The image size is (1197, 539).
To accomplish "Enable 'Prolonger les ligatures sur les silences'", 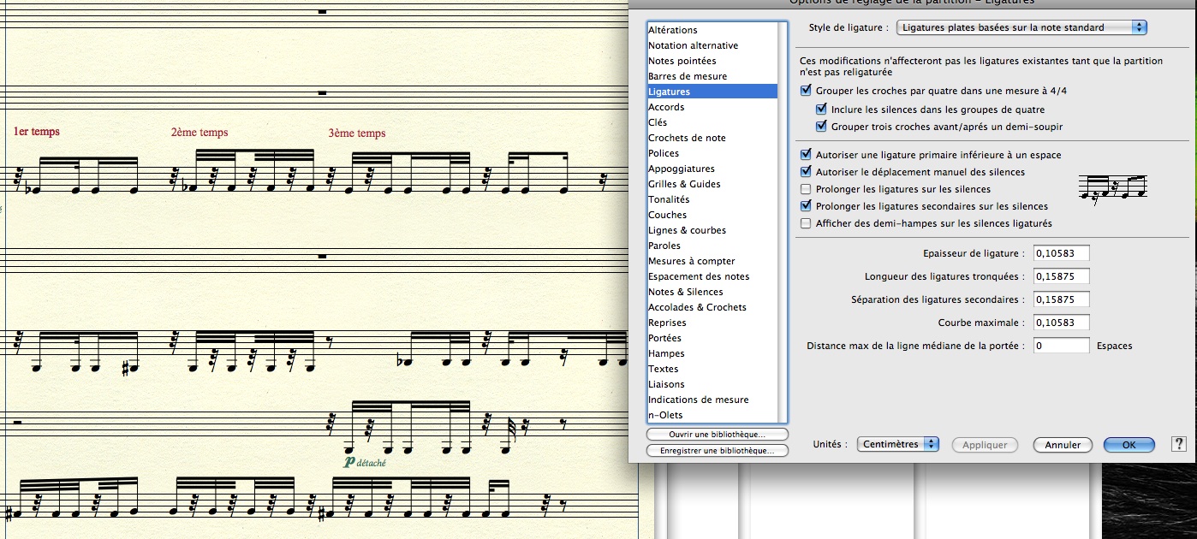I will coord(805,189).
